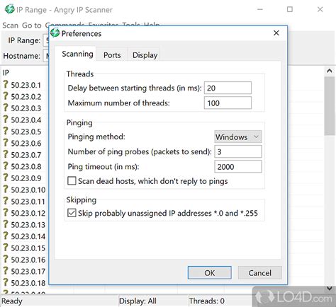Click the IP Range label in main window
This screenshot has height=307, width=336.
point(24,40)
